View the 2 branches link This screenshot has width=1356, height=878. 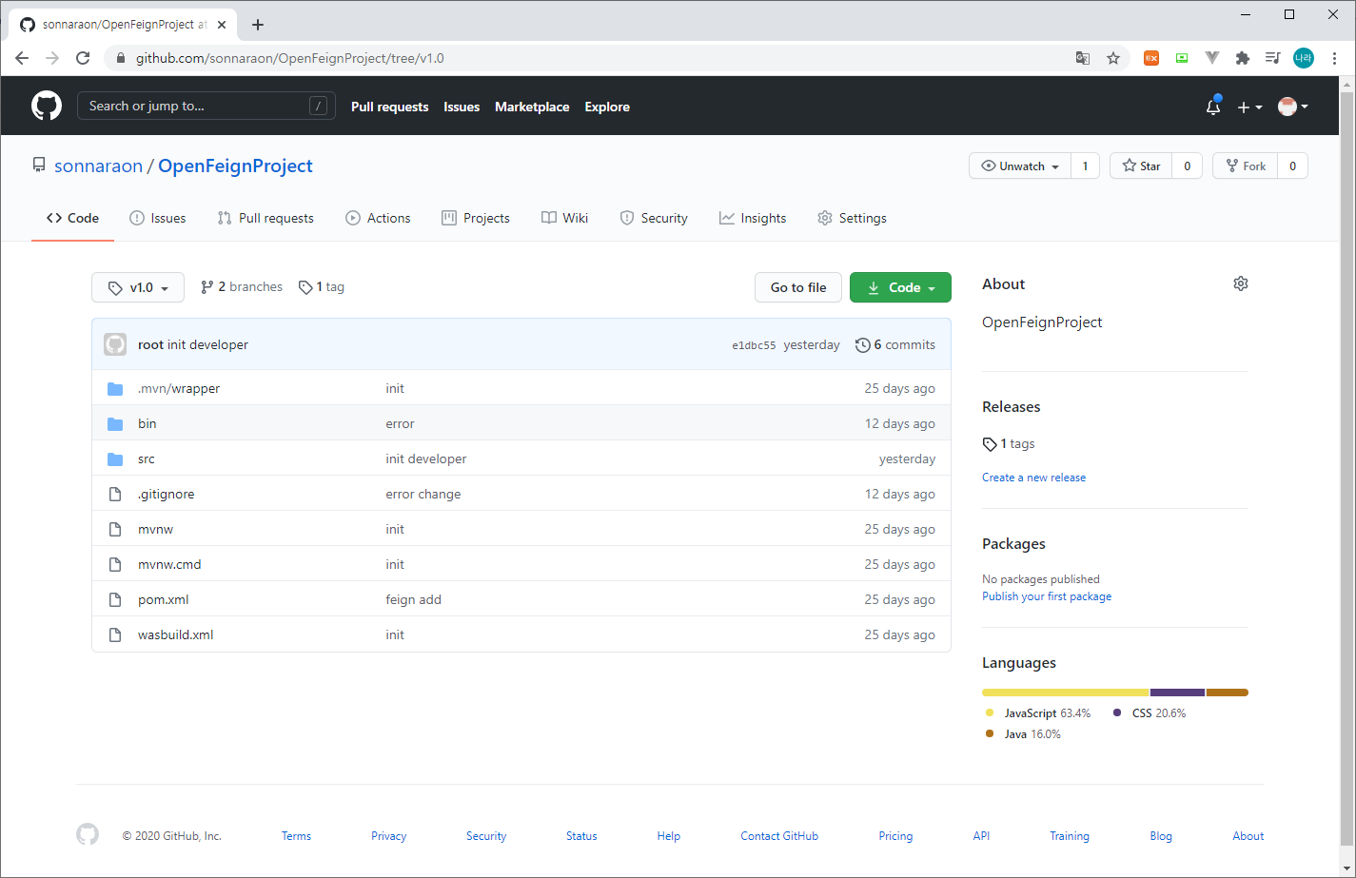click(x=242, y=286)
